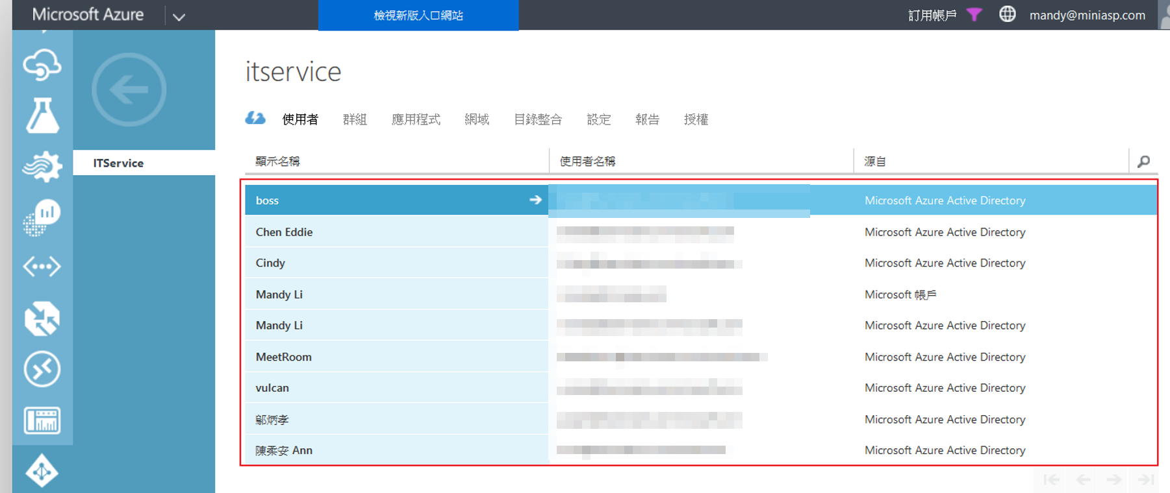Click the Microsoft 帳戶 source cell
The height and width of the screenshot is (493, 1170).
click(900, 295)
